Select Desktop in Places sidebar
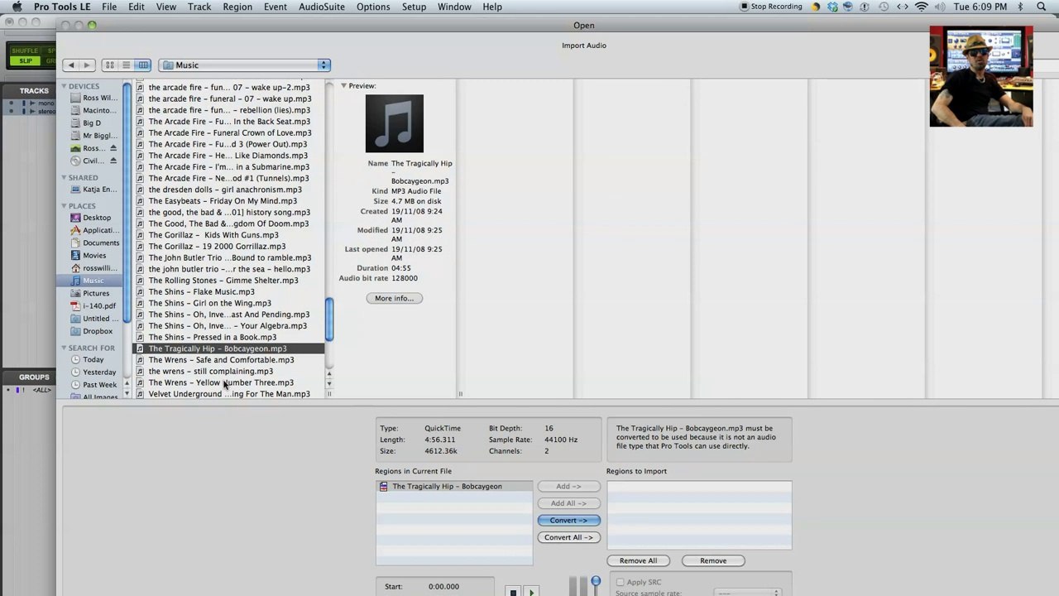The width and height of the screenshot is (1059, 596). [96, 218]
